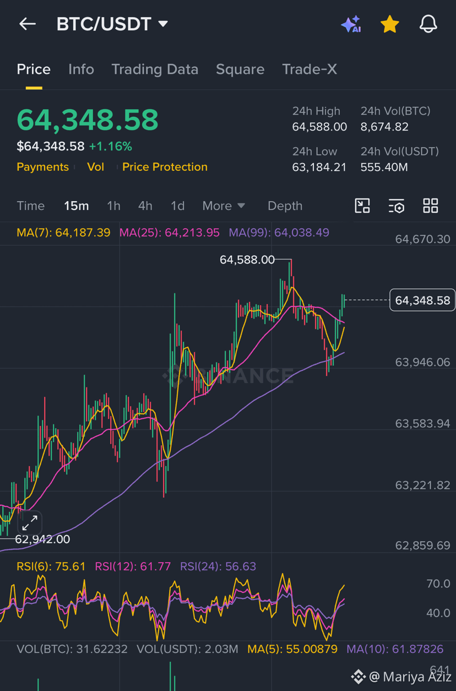Viewport: 456px width, 691px height.
Task: Tap the 24h Vol(USDT) value 555.40M
Action: (x=384, y=167)
